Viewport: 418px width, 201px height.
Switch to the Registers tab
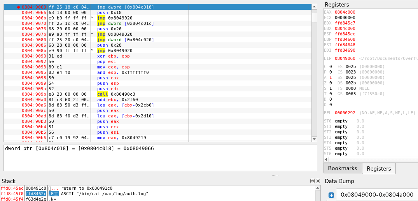point(378,168)
